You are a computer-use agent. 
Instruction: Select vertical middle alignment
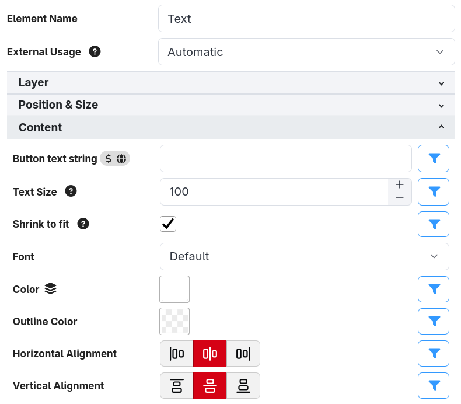pyautogui.click(x=210, y=385)
